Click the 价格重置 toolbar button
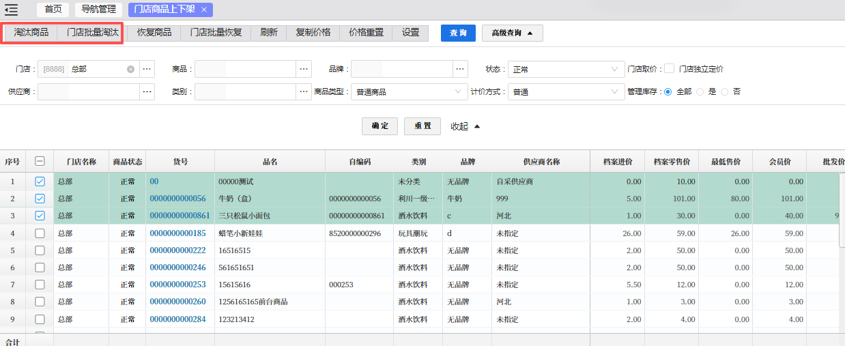Screen dimensions: 845x346 (x=366, y=33)
